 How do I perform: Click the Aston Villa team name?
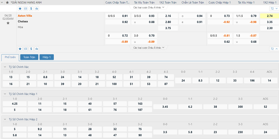(x=25, y=16)
